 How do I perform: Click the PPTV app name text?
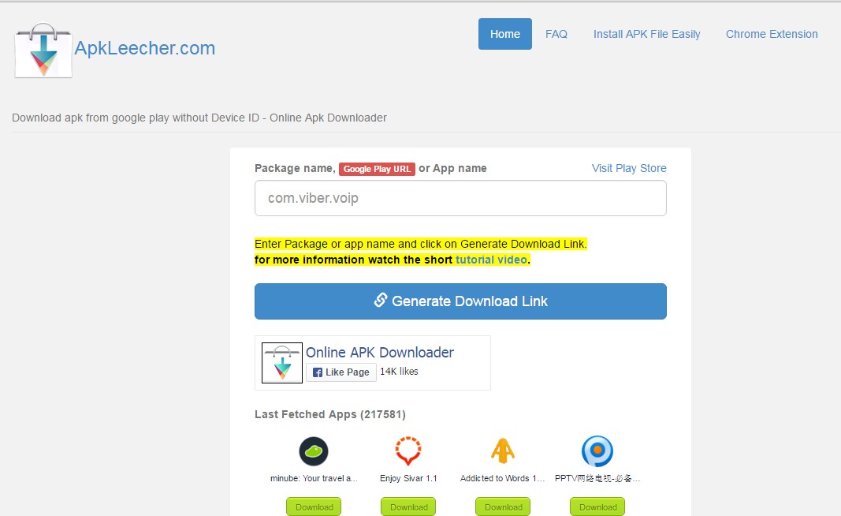tap(597, 478)
